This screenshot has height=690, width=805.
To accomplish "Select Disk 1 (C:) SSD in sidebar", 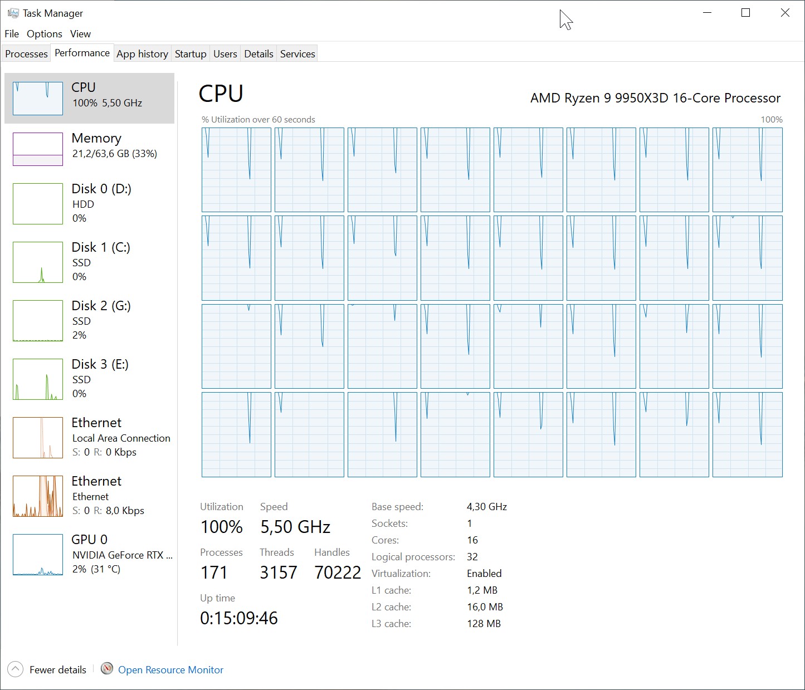I will (89, 262).
